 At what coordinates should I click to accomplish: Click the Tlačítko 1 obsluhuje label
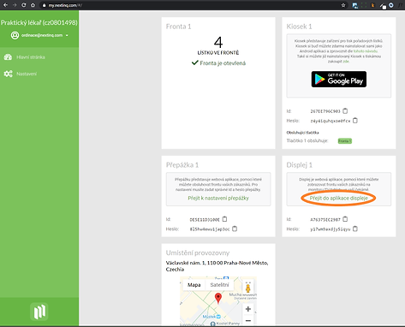(307, 140)
